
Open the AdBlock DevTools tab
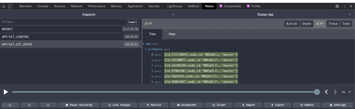(194, 6)
